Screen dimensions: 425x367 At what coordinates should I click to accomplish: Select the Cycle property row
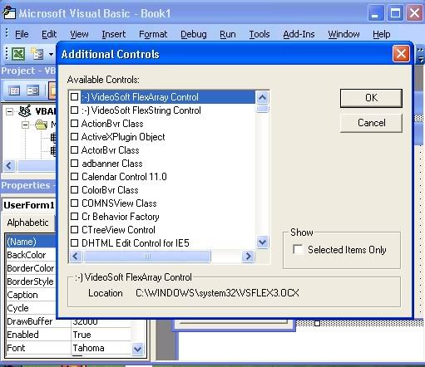click(x=31, y=308)
